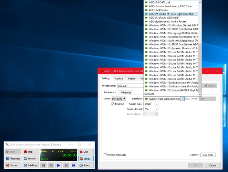Collapse the Interface dropdown arrow

[183, 99]
